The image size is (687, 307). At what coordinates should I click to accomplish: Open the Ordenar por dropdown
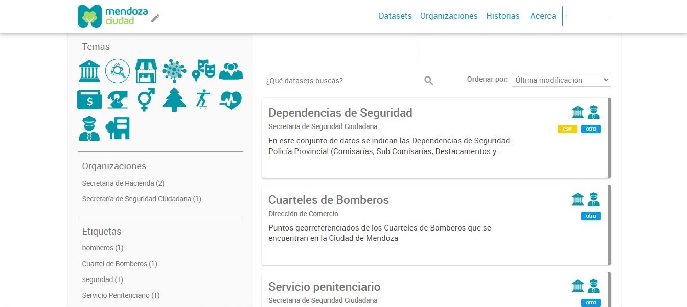click(x=561, y=80)
